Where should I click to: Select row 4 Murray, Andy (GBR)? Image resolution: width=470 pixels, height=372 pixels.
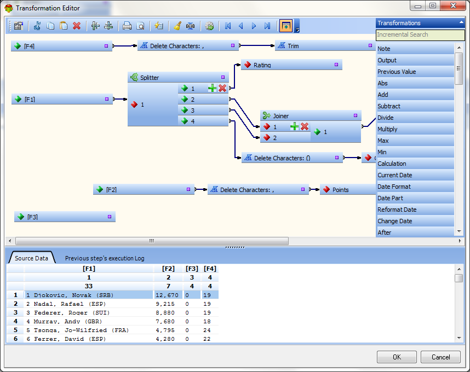(89, 321)
